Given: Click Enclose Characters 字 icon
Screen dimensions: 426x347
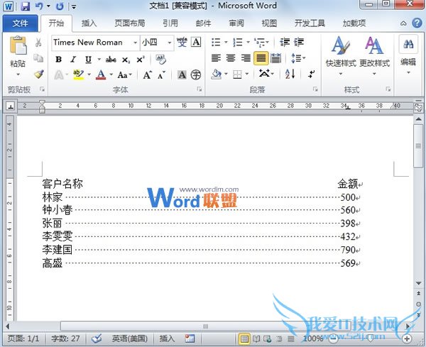Looking at the screenshot, I should click(x=196, y=75).
